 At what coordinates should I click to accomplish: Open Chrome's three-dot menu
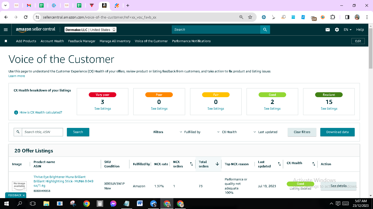coord(367,17)
